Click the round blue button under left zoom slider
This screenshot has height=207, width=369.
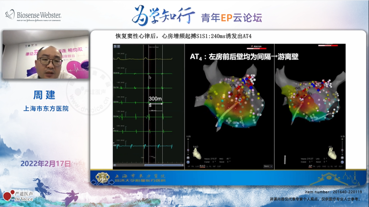pyautogui.click(x=188, y=162)
